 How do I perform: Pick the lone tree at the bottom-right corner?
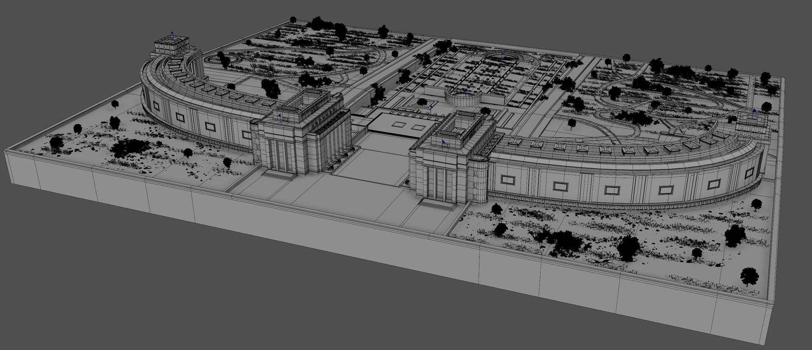[749, 277]
